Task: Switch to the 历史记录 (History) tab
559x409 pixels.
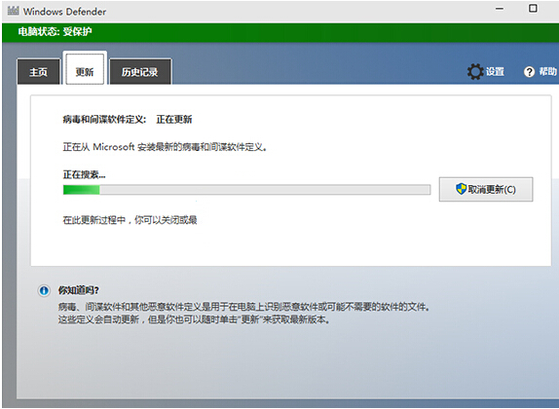Action: pos(140,72)
